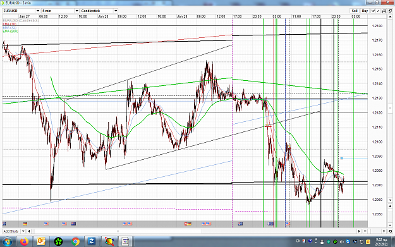Select the trend line drawing tool
395x247 pixels.
pyautogui.click(x=378, y=11)
